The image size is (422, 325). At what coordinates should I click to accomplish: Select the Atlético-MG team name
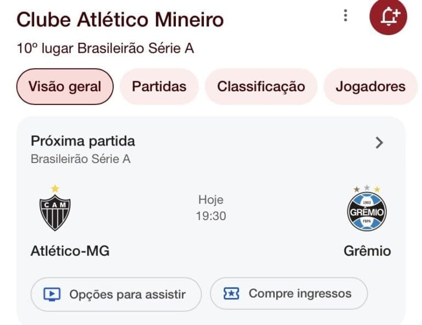70,251
